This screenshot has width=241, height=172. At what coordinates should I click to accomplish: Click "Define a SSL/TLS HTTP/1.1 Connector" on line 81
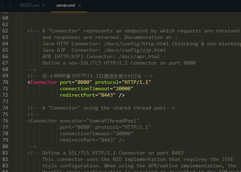point(94,153)
